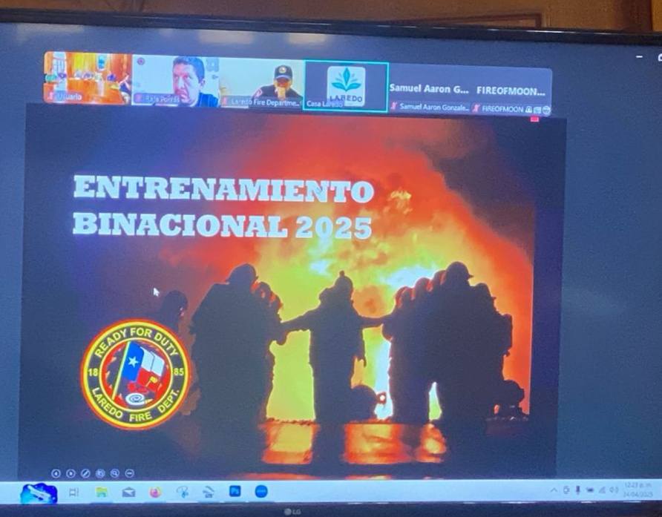Screen dimensions: 662x517
Task: Go to the previous slide using the left arrow
Action: click(56, 472)
